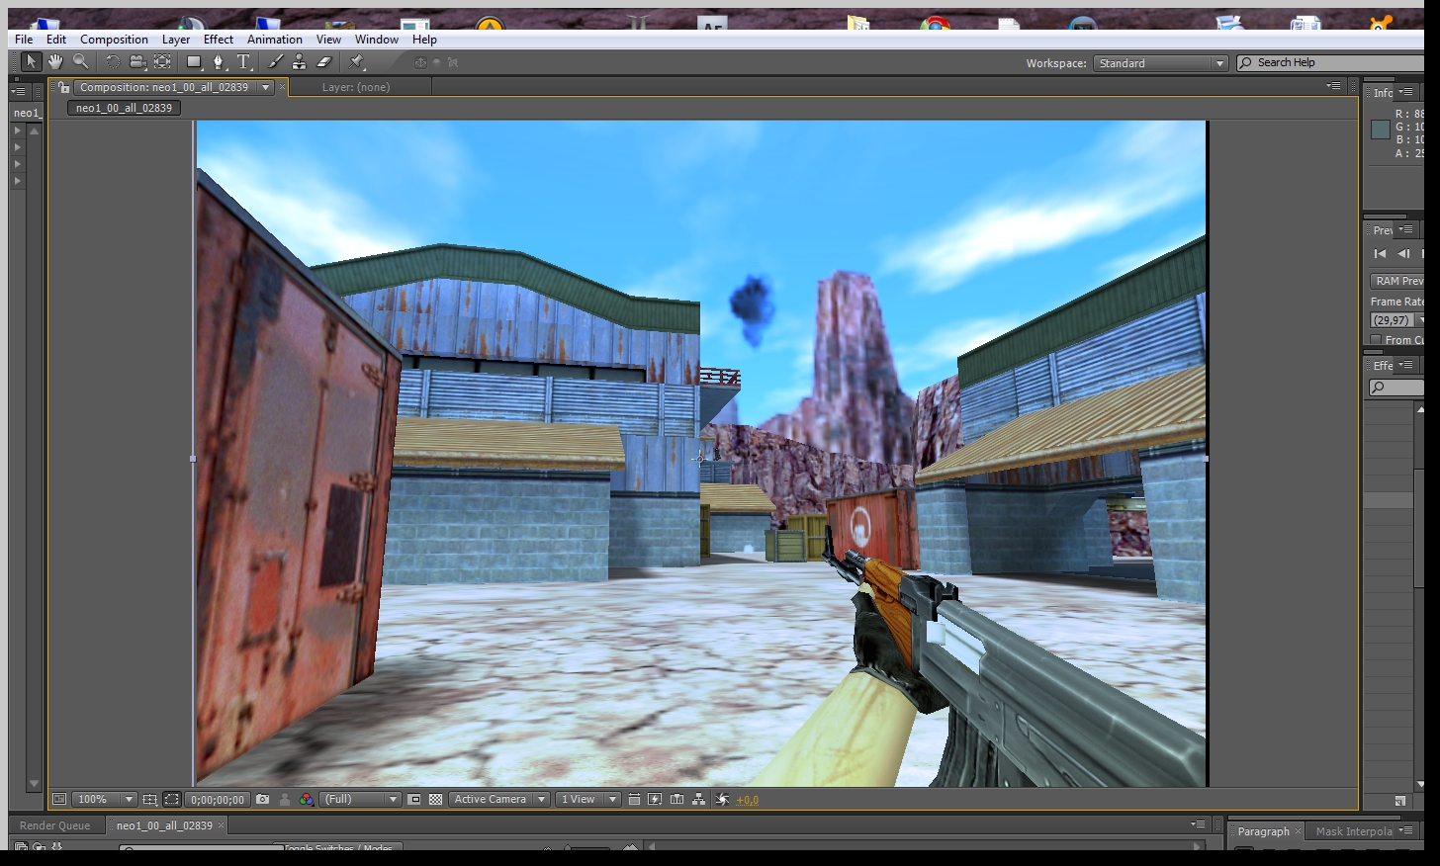Open the Workspace Standard dropdown
The height and width of the screenshot is (866, 1440).
1160,63
